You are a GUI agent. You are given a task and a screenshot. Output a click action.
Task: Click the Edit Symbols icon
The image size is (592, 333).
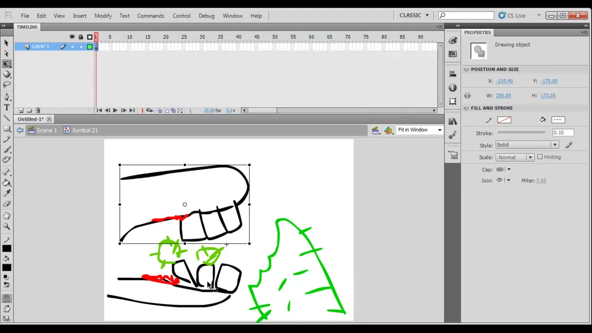[x=388, y=130]
